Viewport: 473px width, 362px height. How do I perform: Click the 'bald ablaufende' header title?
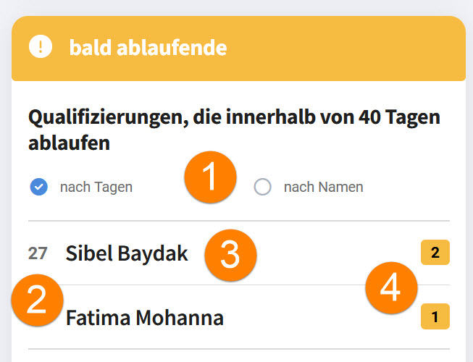coord(148,48)
